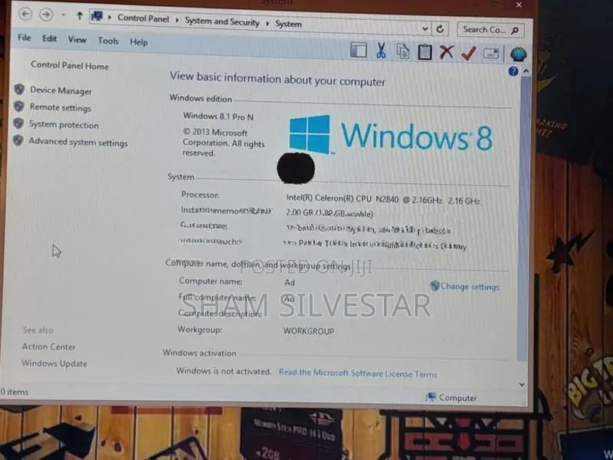Image resolution: width=613 pixels, height=460 pixels.
Task: Click the shield icon beside System protection
Action: (x=18, y=123)
